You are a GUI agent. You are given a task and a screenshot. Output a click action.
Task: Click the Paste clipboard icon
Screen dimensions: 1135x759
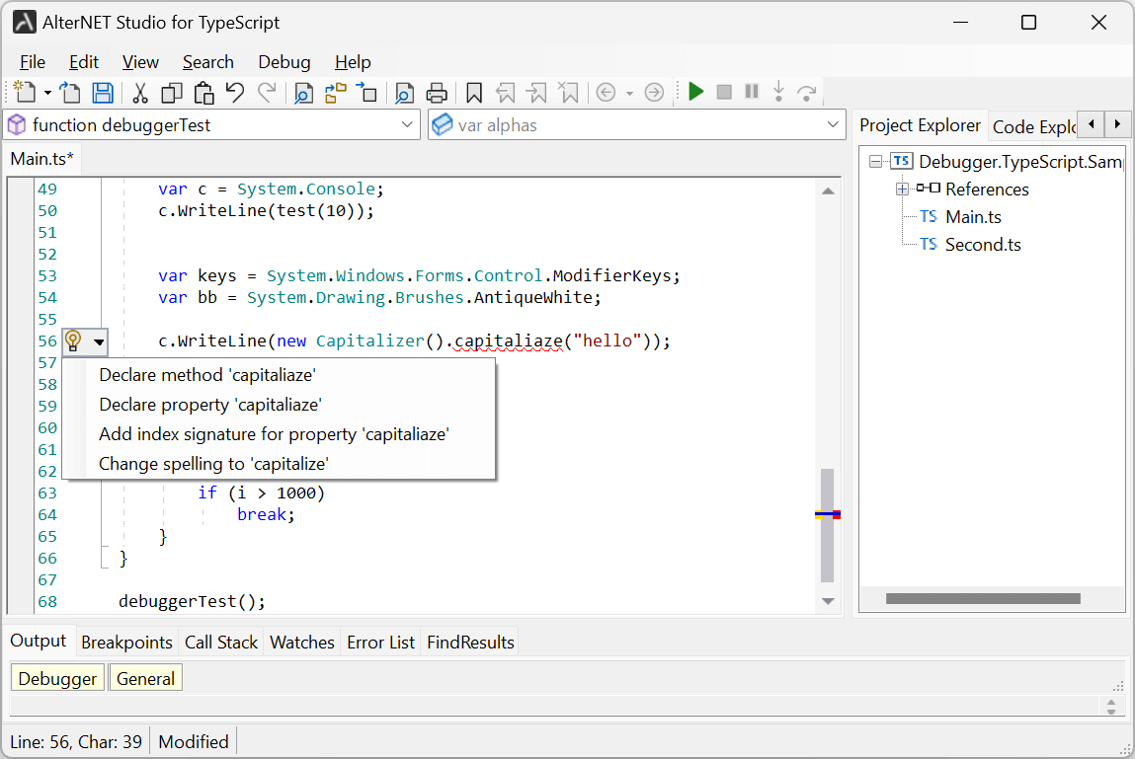click(204, 93)
